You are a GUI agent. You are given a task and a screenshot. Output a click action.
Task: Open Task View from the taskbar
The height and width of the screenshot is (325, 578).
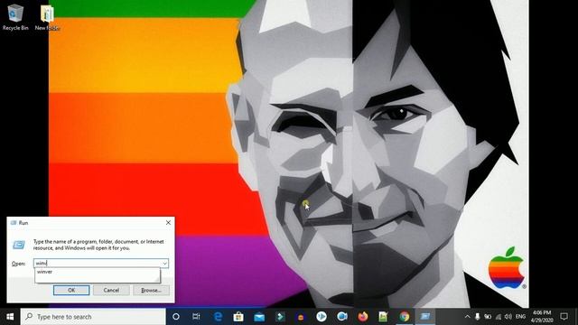coord(196,317)
